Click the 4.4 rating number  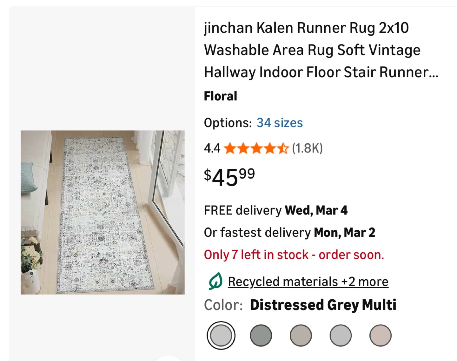coord(212,148)
